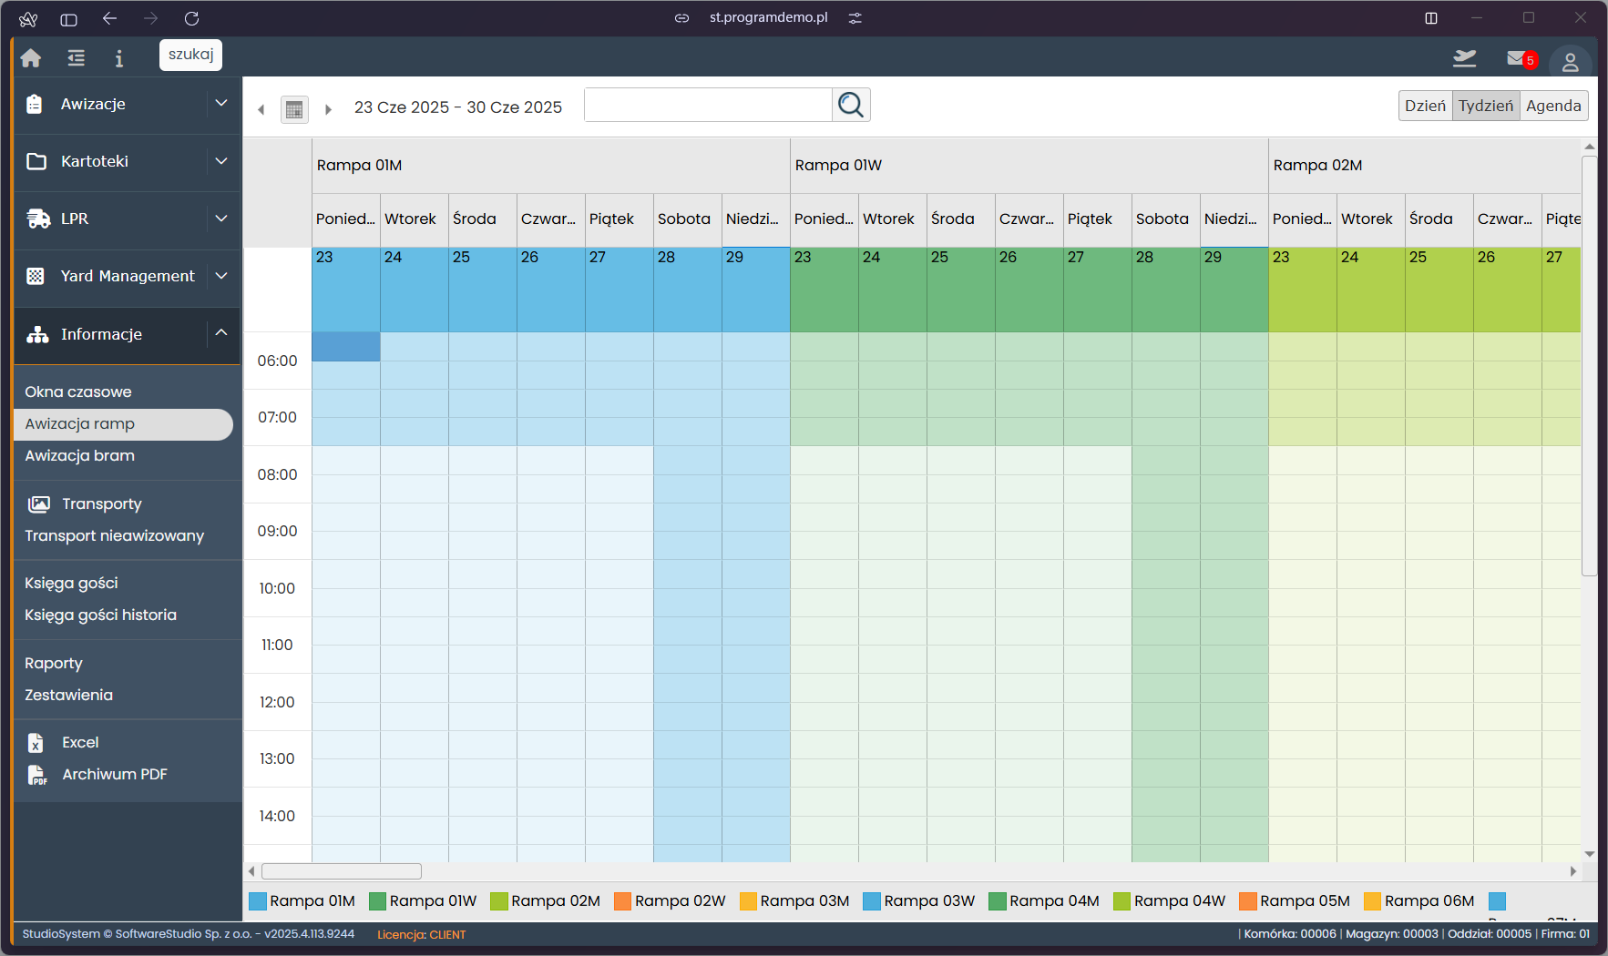Open Archiwum PDF from the sidebar
Image resolution: width=1608 pixels, height=956 pixels.
click(115, 775)
